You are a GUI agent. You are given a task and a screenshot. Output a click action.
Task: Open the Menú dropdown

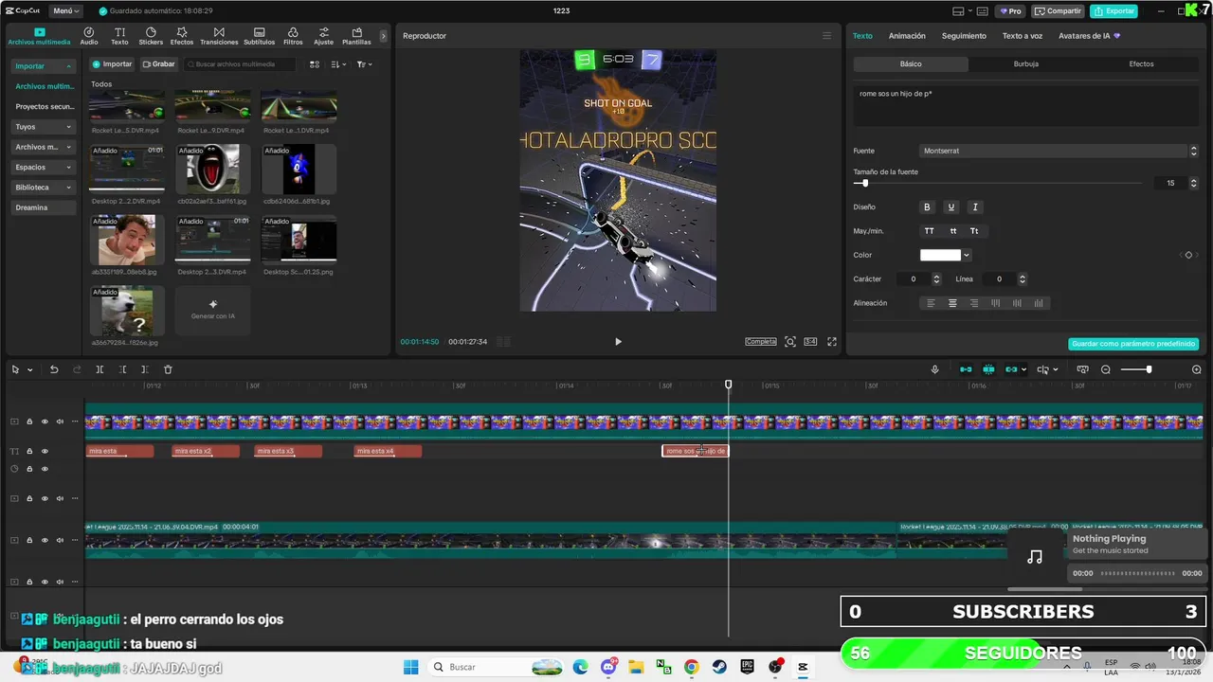click(x=65, y=11)
